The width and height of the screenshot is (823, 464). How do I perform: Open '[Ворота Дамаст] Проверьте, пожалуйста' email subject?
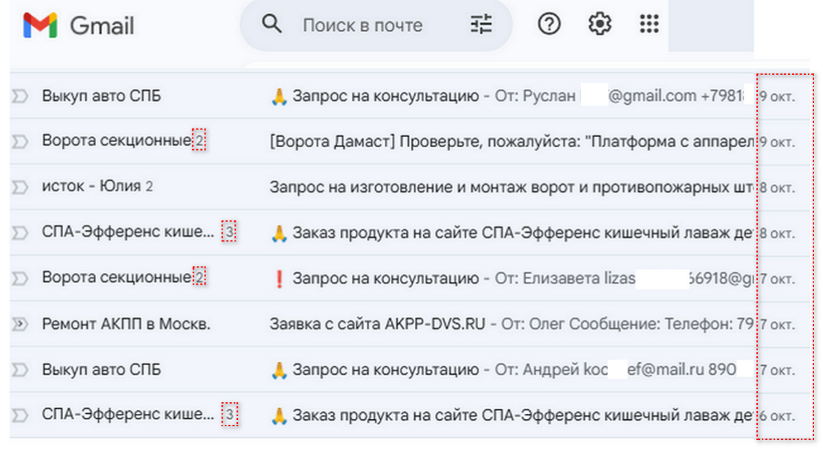[512, 142]
